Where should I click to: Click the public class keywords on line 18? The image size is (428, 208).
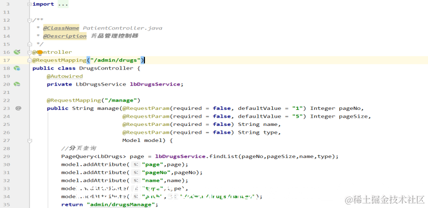point(54,68)
